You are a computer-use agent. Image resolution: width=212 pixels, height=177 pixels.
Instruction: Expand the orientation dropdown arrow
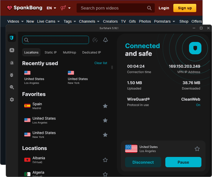pyautogui.click(x=69, y=8)
